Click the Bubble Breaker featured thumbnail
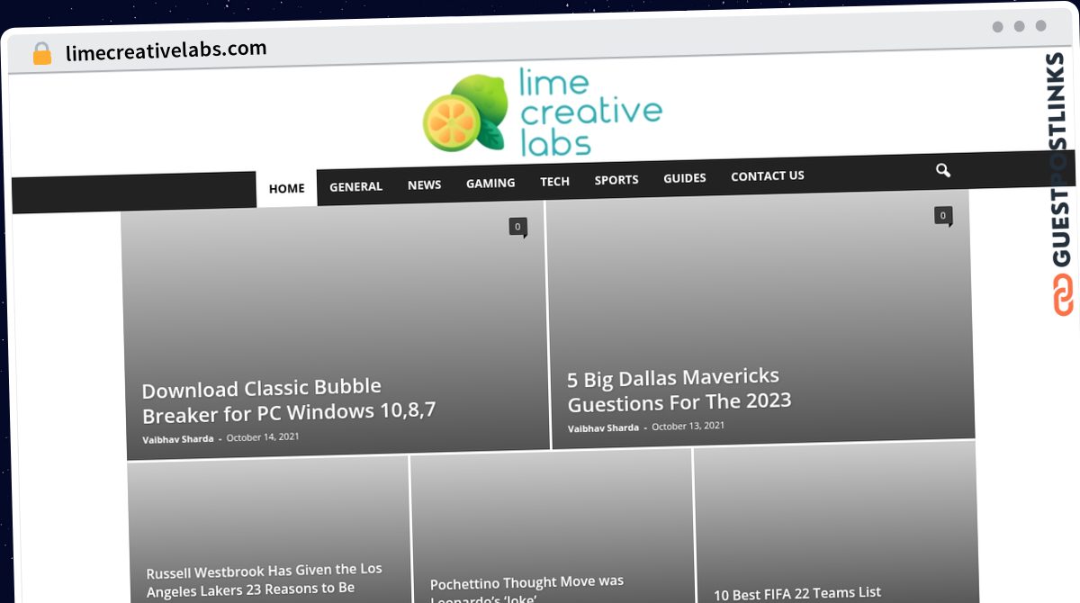 click(335, 329)
